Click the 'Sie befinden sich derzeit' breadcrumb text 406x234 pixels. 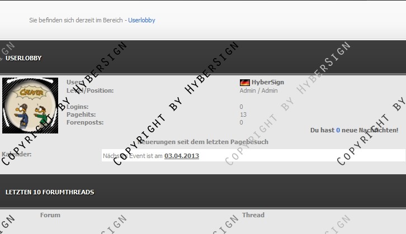pyautogui.click(x=77, y=20)
